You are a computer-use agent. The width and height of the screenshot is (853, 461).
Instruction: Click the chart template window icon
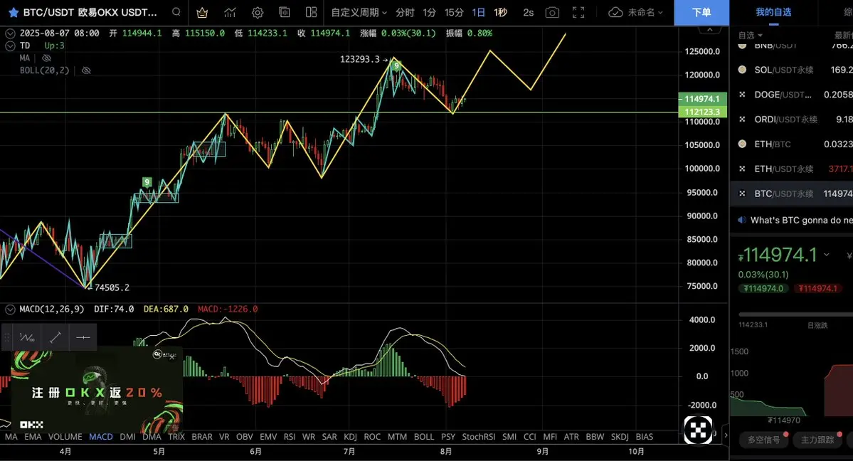coord(284,12)
